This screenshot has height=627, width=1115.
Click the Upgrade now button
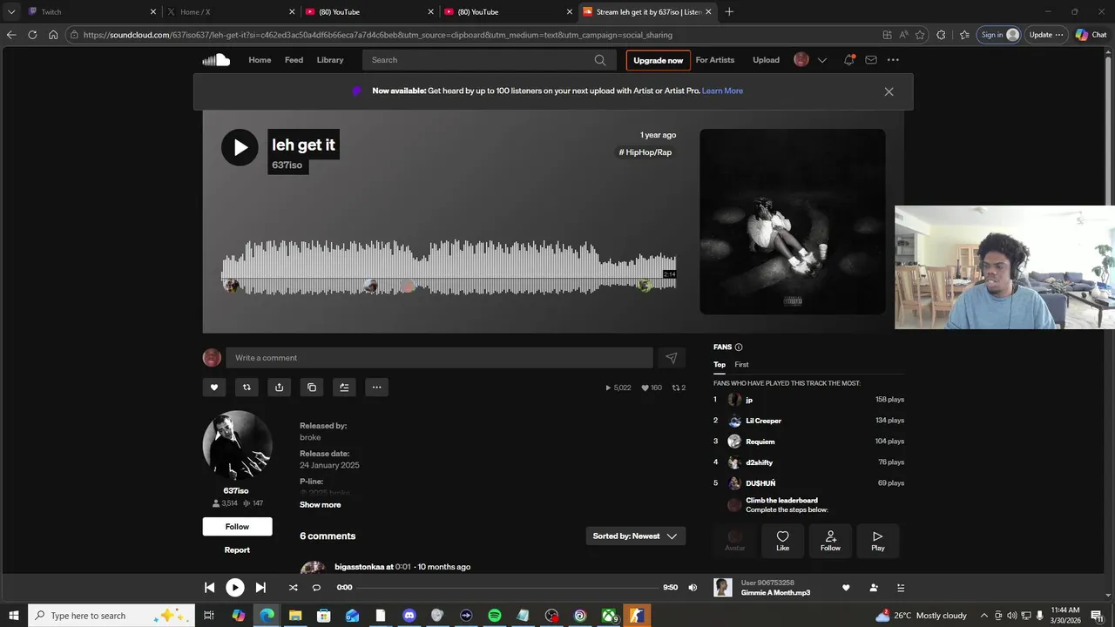pyautogui.click(x=658, y=60)
